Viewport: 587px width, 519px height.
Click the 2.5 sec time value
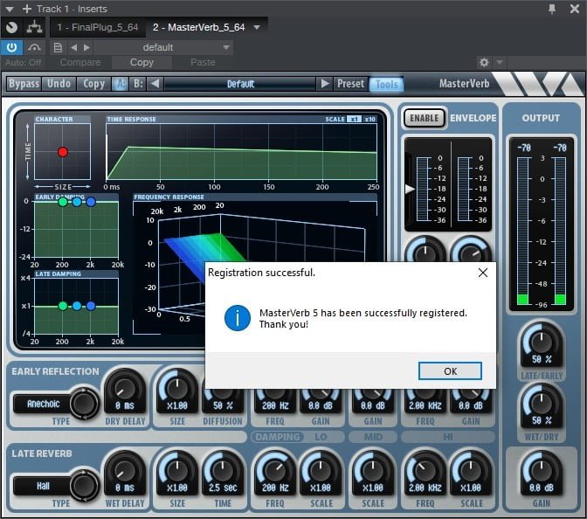[223, 488]
